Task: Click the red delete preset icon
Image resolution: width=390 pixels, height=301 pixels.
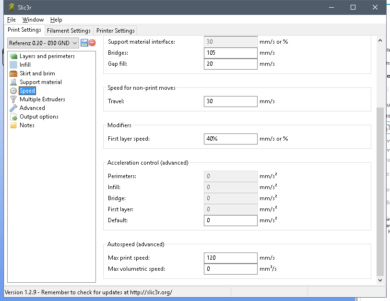Action: tap(92, 43)
